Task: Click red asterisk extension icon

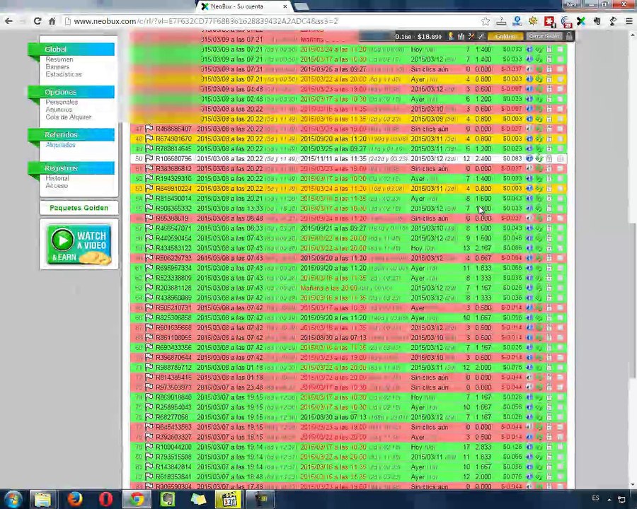Action: (x=550, y=21)
